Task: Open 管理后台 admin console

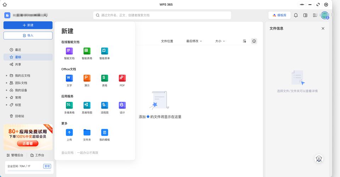Action: [15, 155]
